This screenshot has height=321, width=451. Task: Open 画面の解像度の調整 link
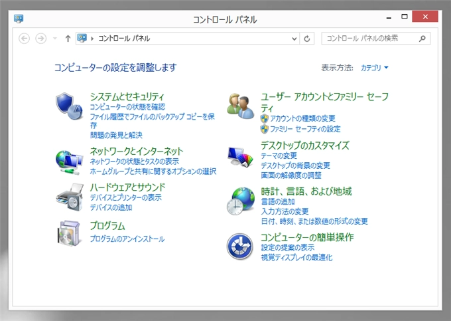(x=291, y=175)
